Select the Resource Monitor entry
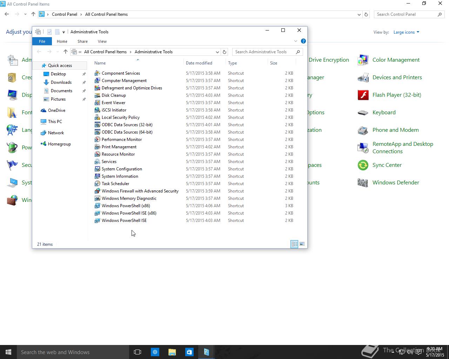Viewport: 449px width, 359px height. (118, 154)
